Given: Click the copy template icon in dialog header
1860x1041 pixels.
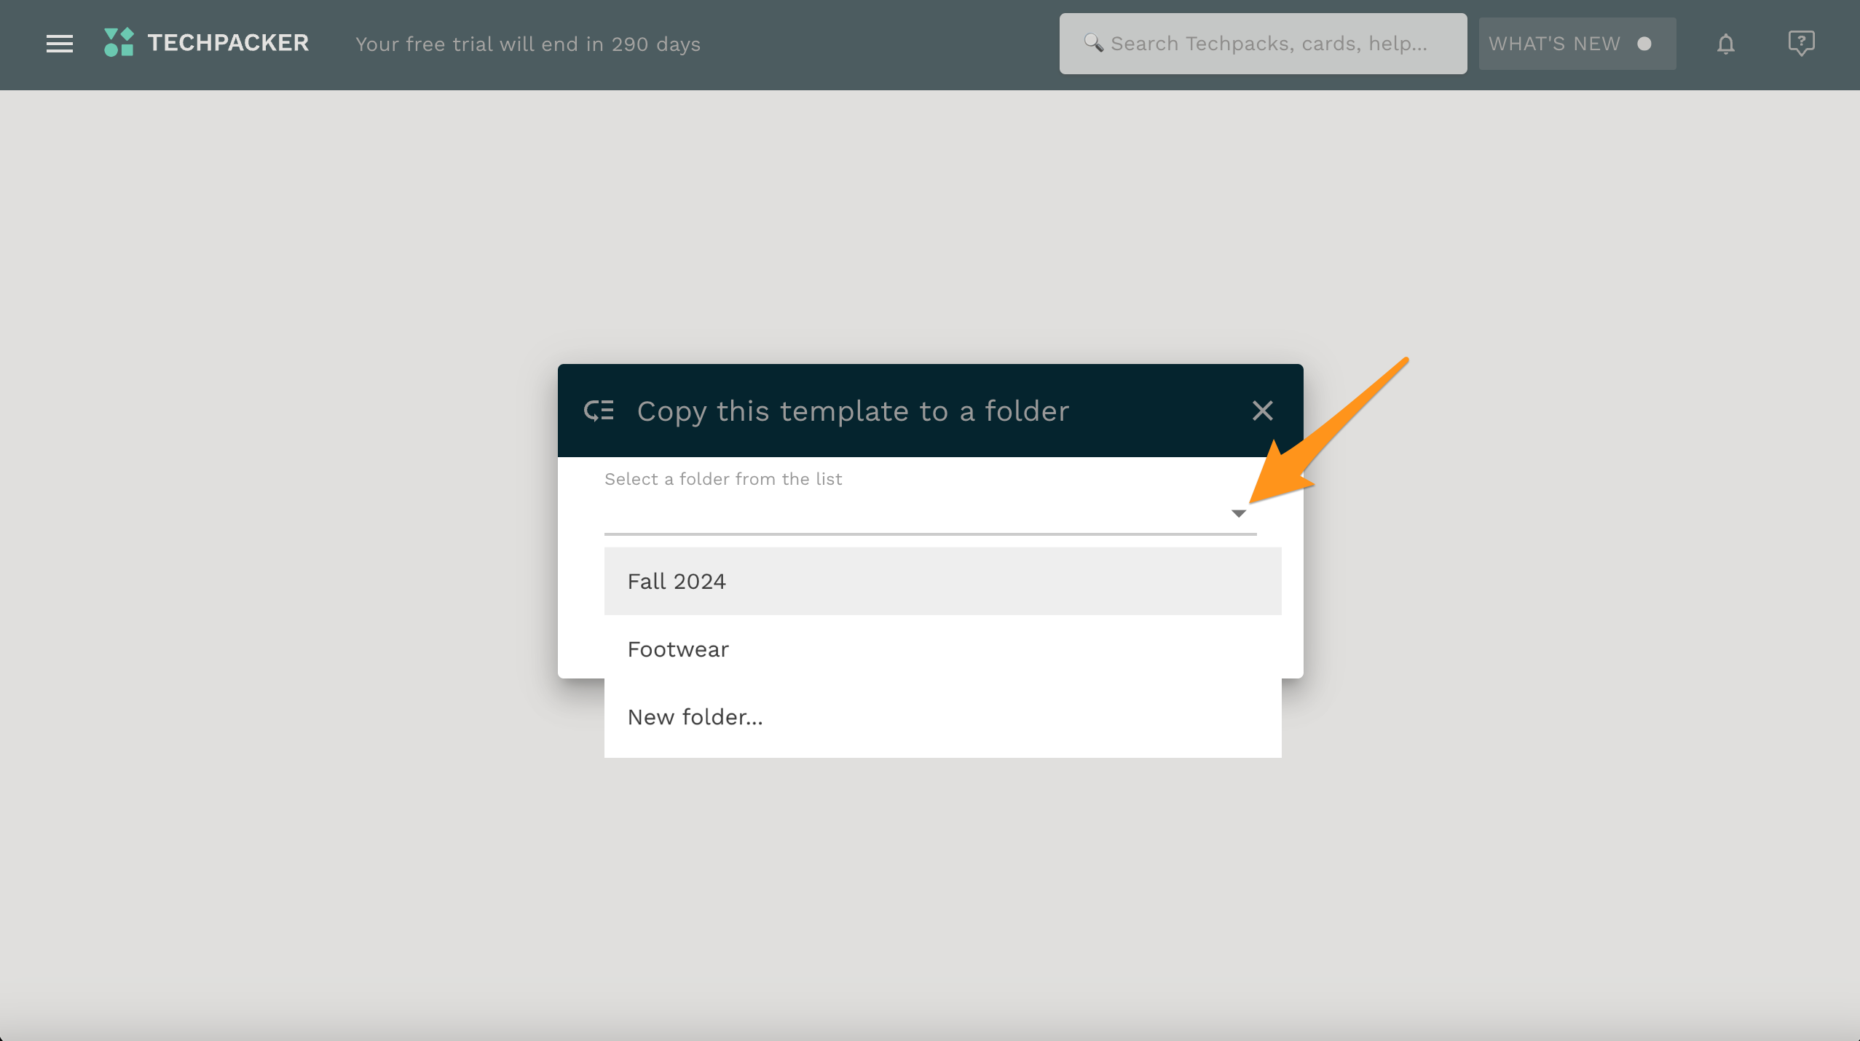Looking at the screenshot, I should click(599, 411).
